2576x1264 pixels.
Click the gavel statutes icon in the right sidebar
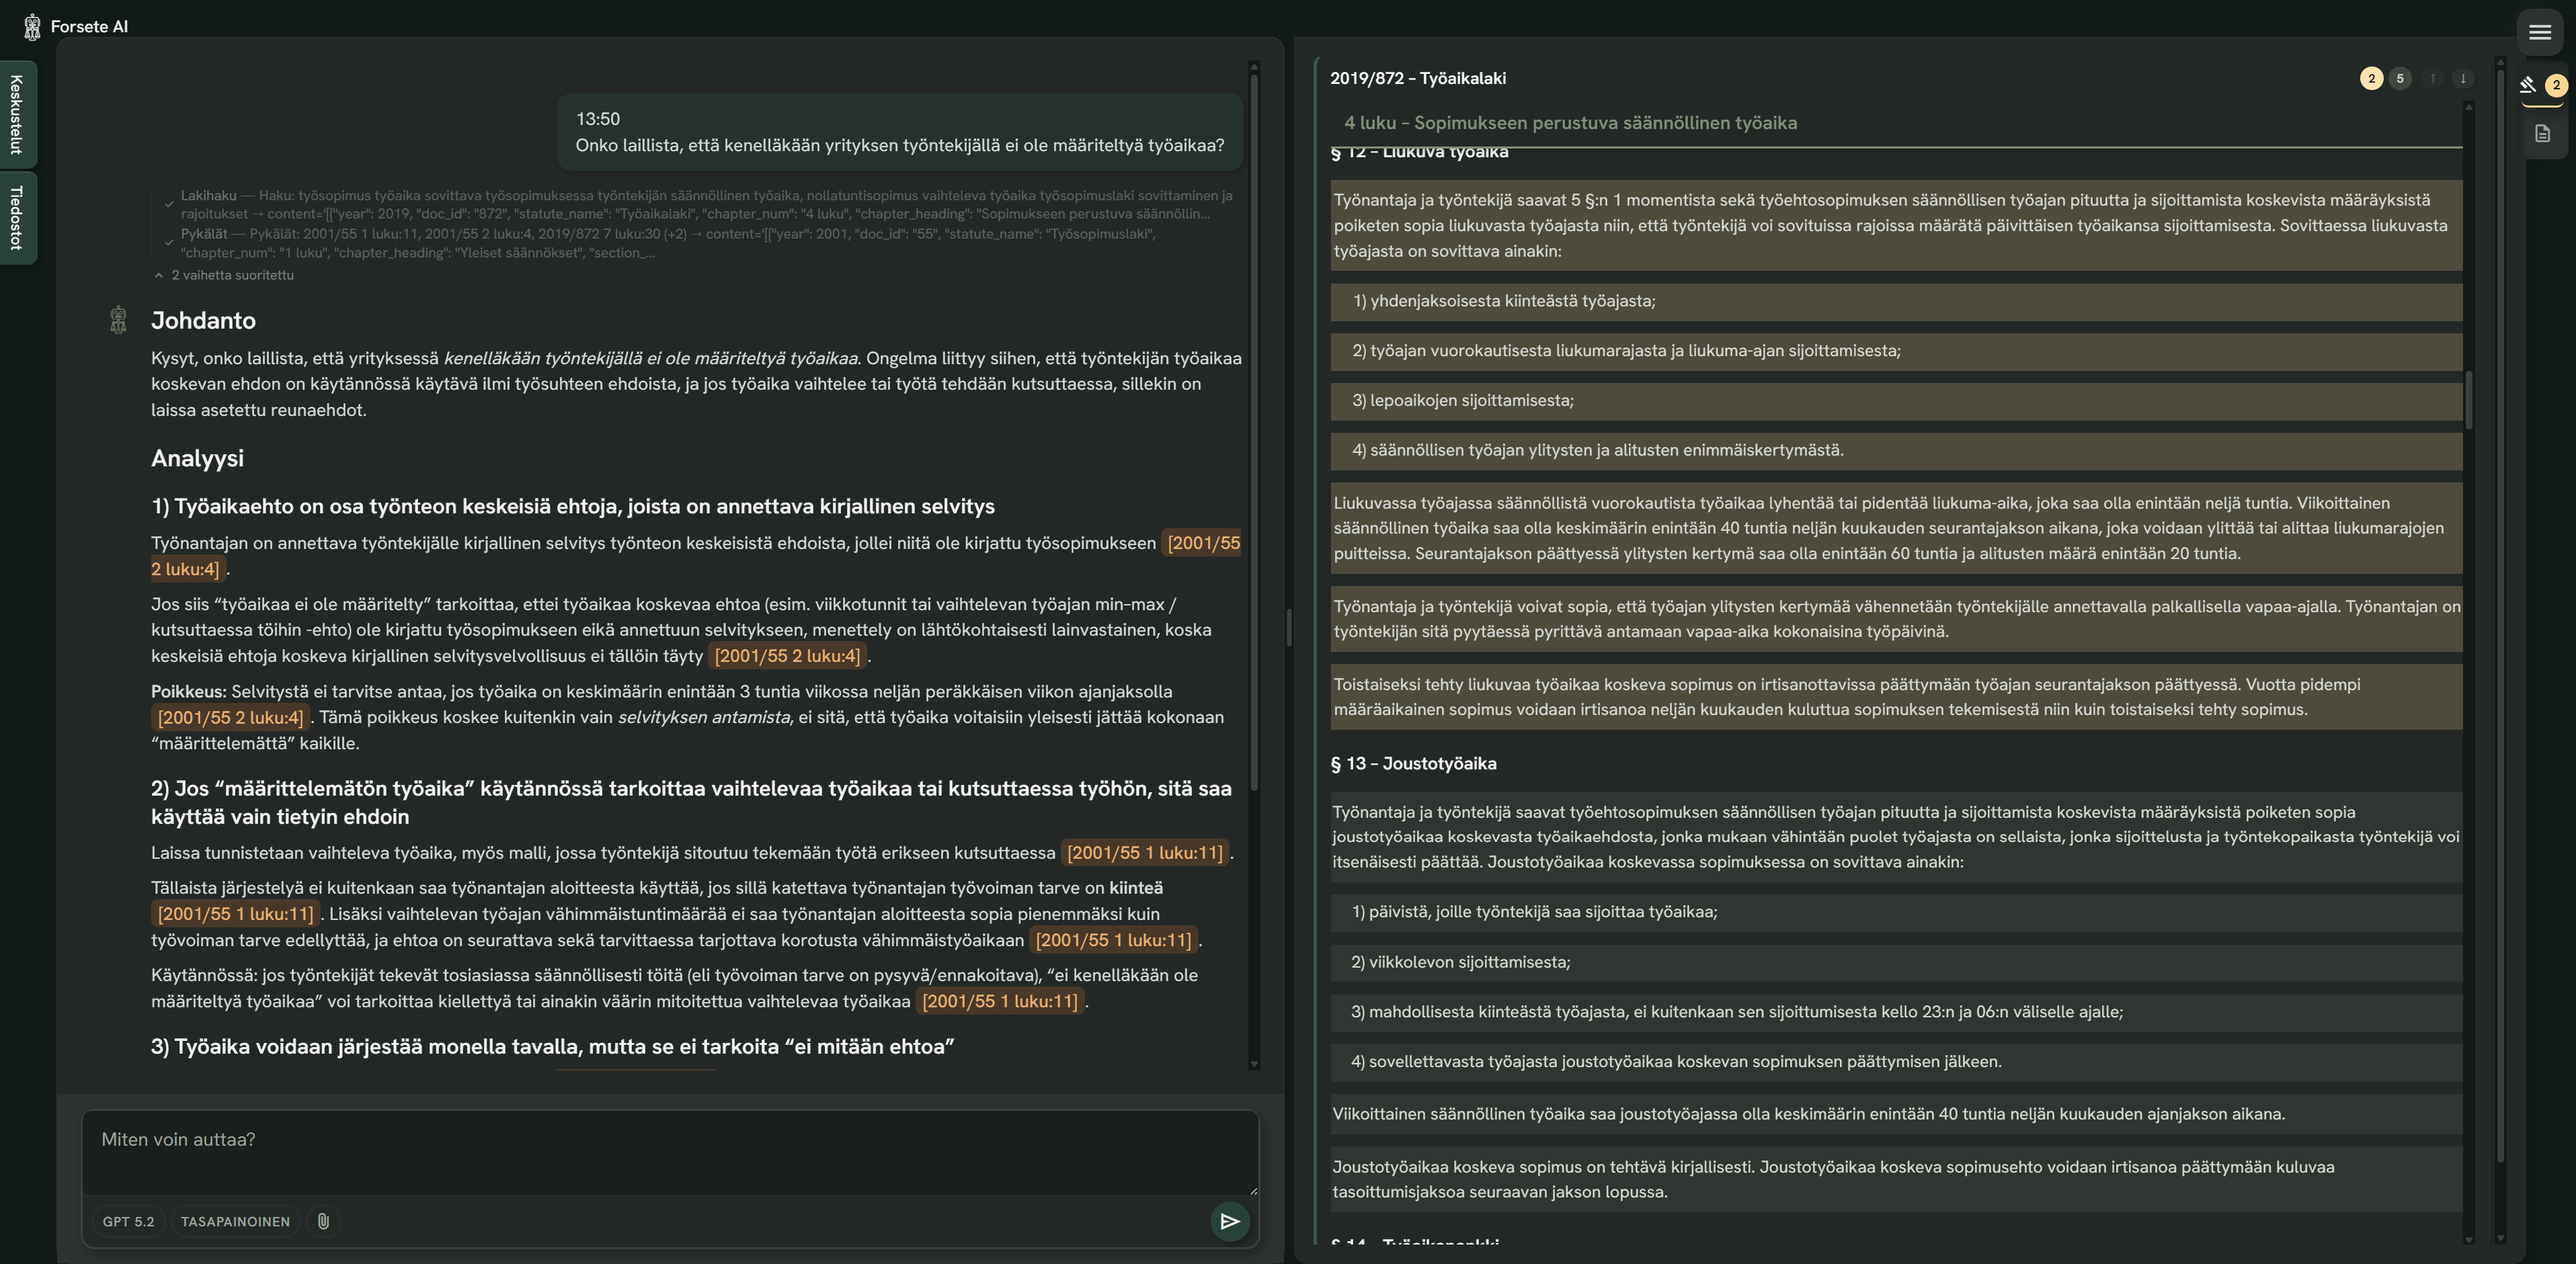coord(2528,85)
